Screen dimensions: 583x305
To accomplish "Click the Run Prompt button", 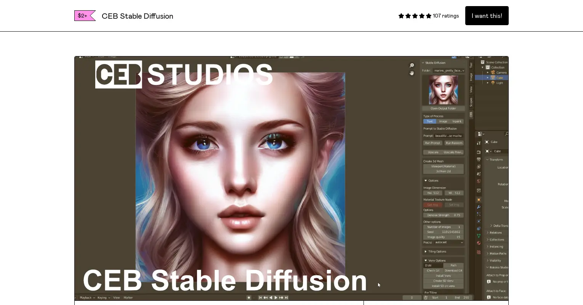I will [432, 143].
